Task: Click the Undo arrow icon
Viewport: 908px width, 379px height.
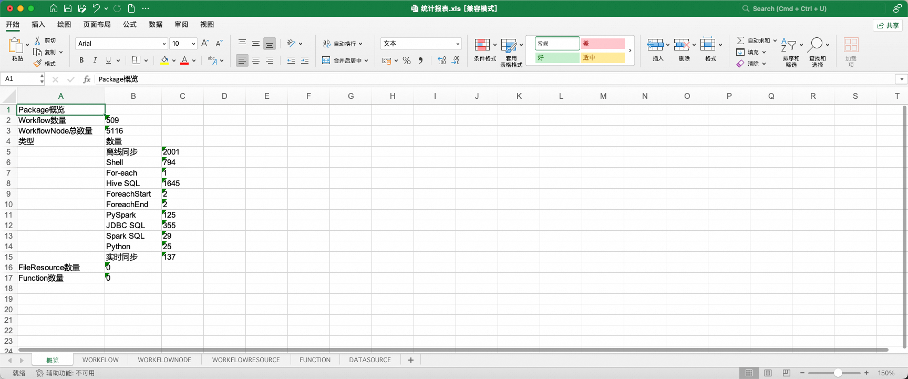Action: coord(96,8)
